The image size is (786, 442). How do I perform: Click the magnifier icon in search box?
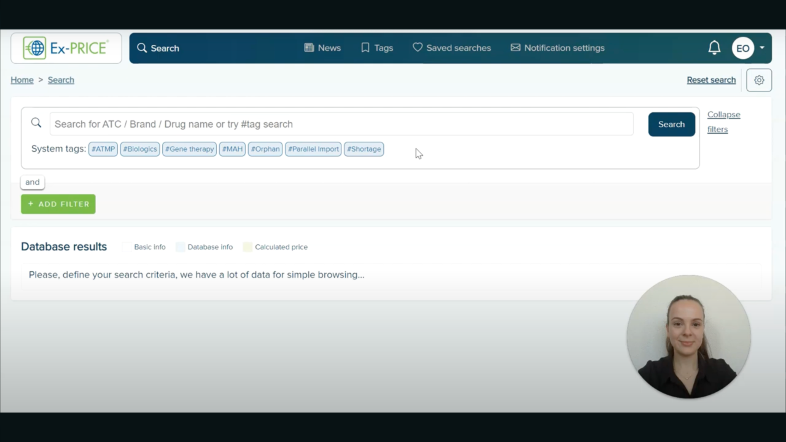pos(36,123)
